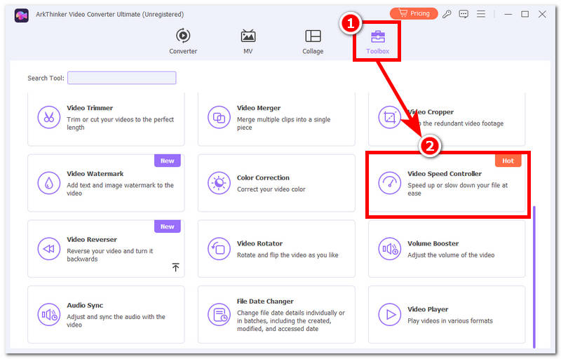Viewport: 561px width, 359px height.
Task: Select Audio Sync title text
Action: point(85,306)
